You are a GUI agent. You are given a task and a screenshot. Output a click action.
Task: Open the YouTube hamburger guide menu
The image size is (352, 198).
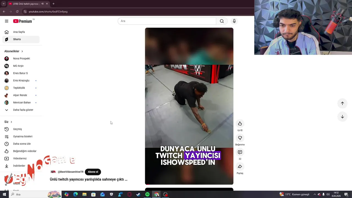[x=7, y=21]
